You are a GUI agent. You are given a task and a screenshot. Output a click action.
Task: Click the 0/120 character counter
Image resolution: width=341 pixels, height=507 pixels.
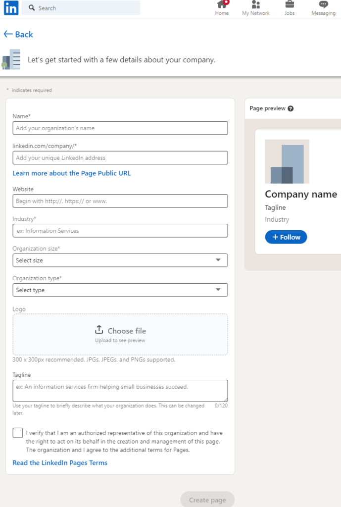(x=221, y=406)
